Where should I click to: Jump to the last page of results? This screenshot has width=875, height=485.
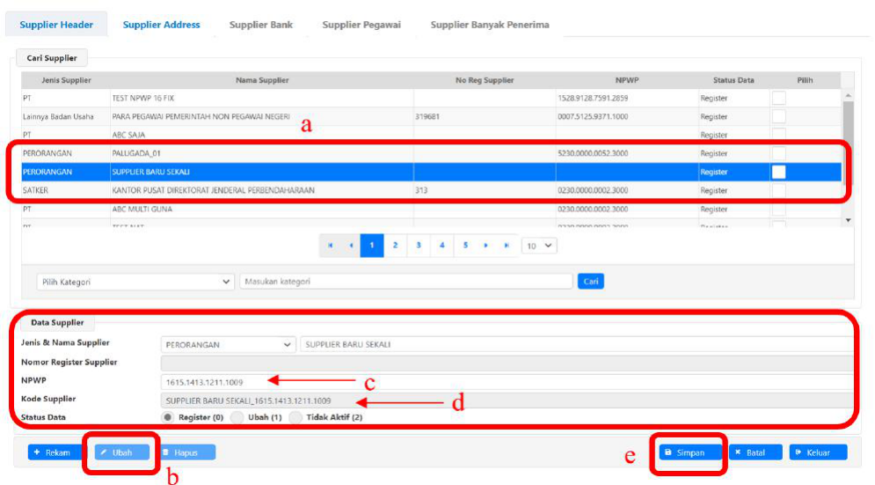tap(507, 245)
